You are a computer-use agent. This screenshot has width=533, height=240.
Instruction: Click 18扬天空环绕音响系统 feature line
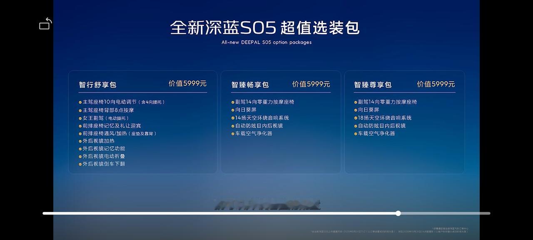(x=383, y=118)
